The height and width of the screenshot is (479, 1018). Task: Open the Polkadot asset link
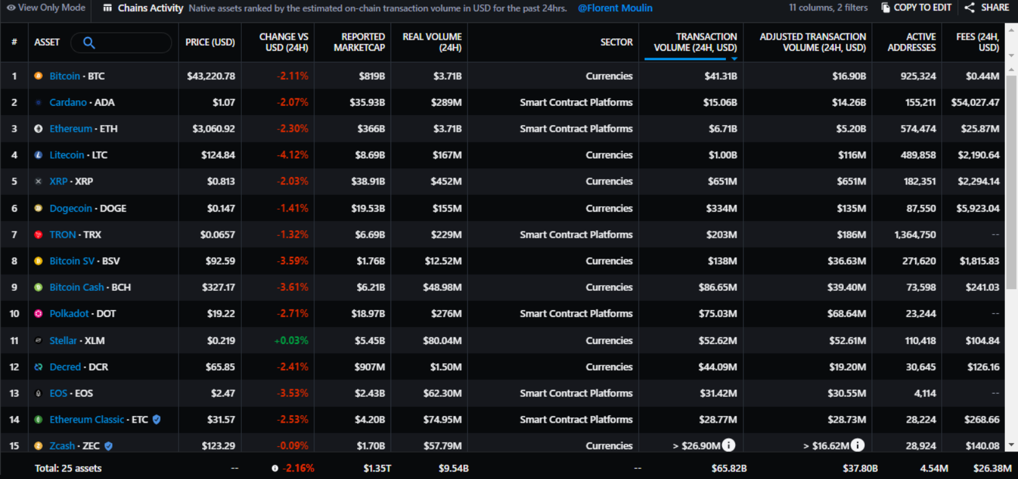[69, 314]
